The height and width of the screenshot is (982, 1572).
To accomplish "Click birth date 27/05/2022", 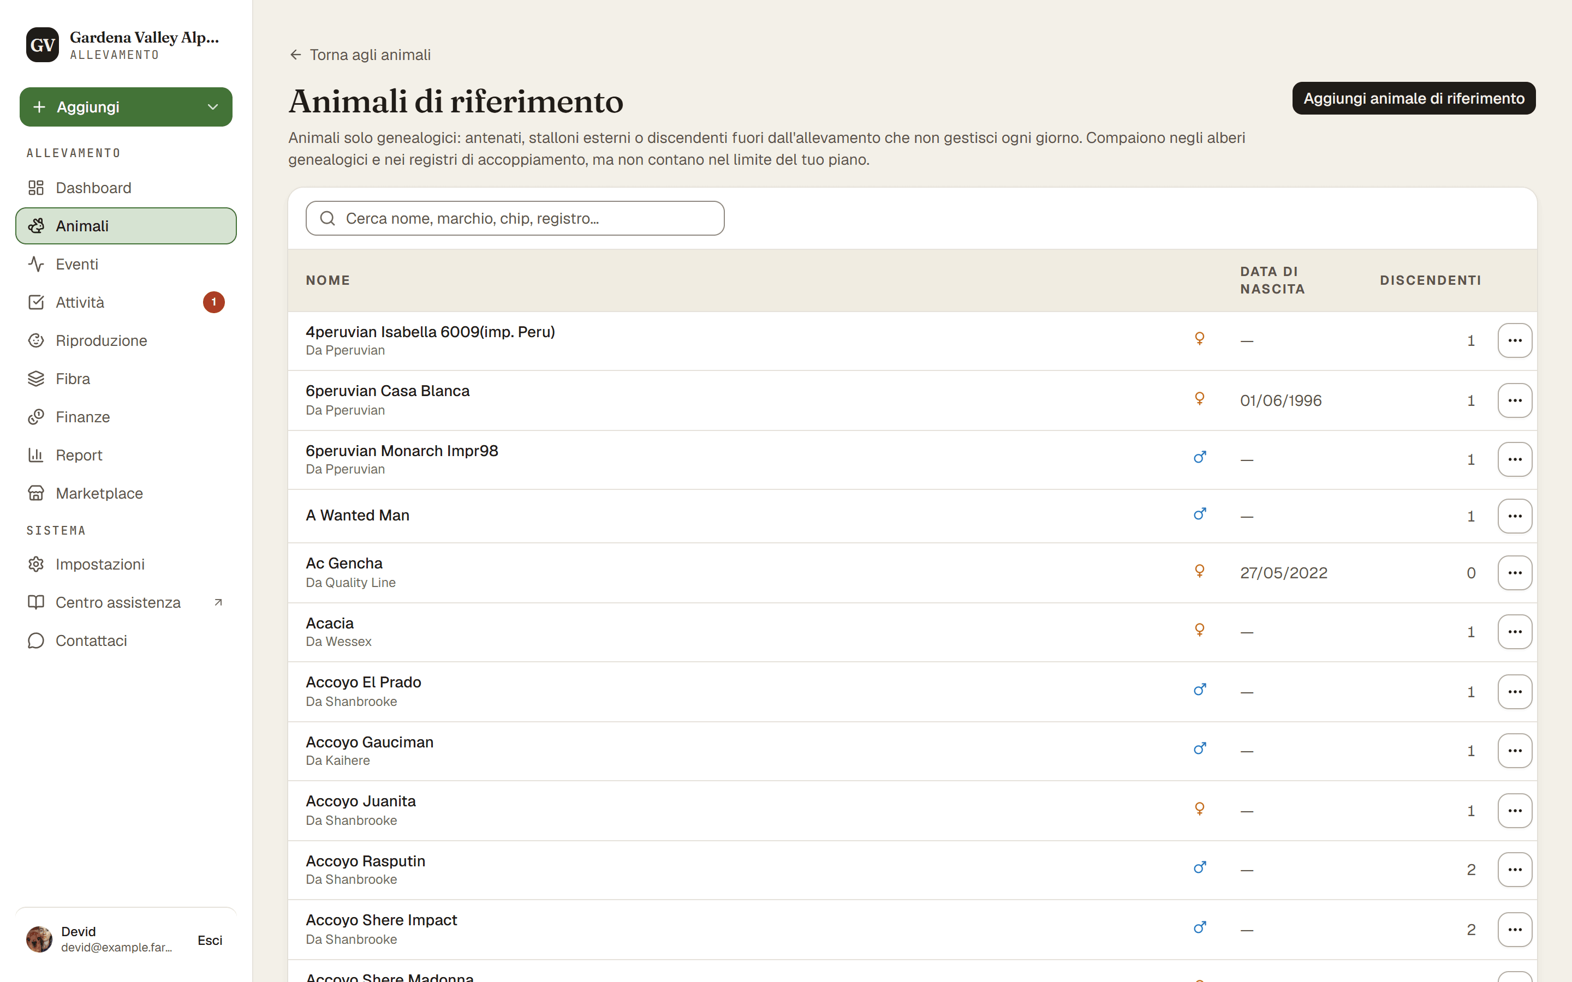I will click(1283, 573).
